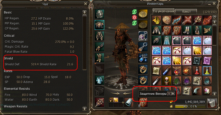Click the red potion flask item
Screen dimensions: 221x115
click(197, 71)
